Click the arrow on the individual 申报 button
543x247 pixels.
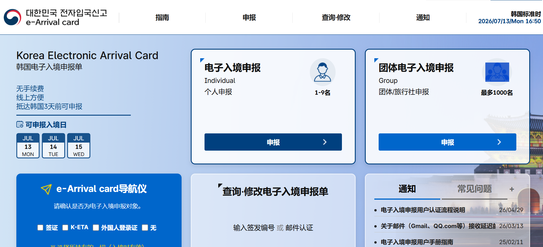pyautogui.click(x=325, y=142)
